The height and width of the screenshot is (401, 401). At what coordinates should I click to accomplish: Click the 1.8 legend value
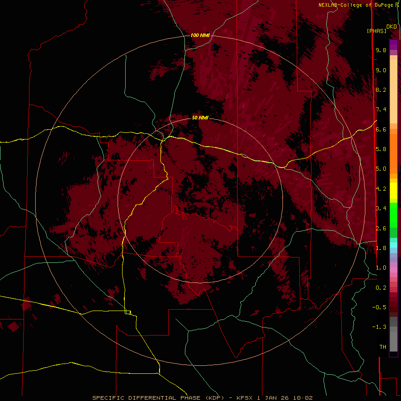pyautogui.click(x=381, y=248)
